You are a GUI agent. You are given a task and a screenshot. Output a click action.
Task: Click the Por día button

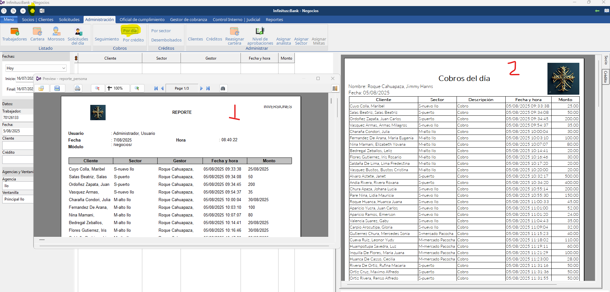click(x=130, y=31)
